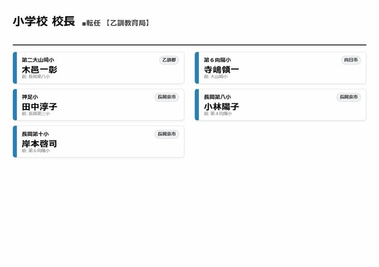
Task: Click the 第二大山崎小 school label
Action: pos(38,60)
